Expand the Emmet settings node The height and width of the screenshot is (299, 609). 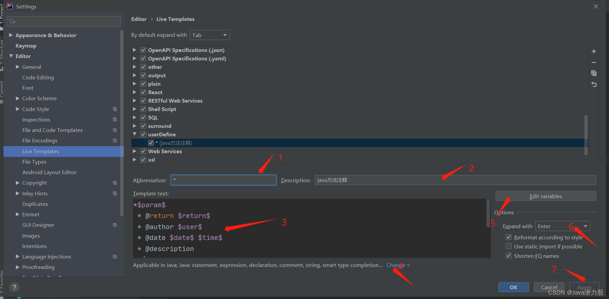(x=18, y=214)
